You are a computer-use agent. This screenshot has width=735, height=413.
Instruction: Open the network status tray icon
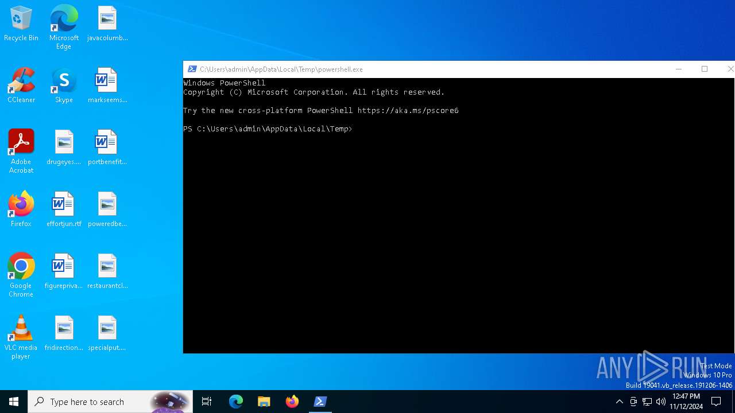647,402
